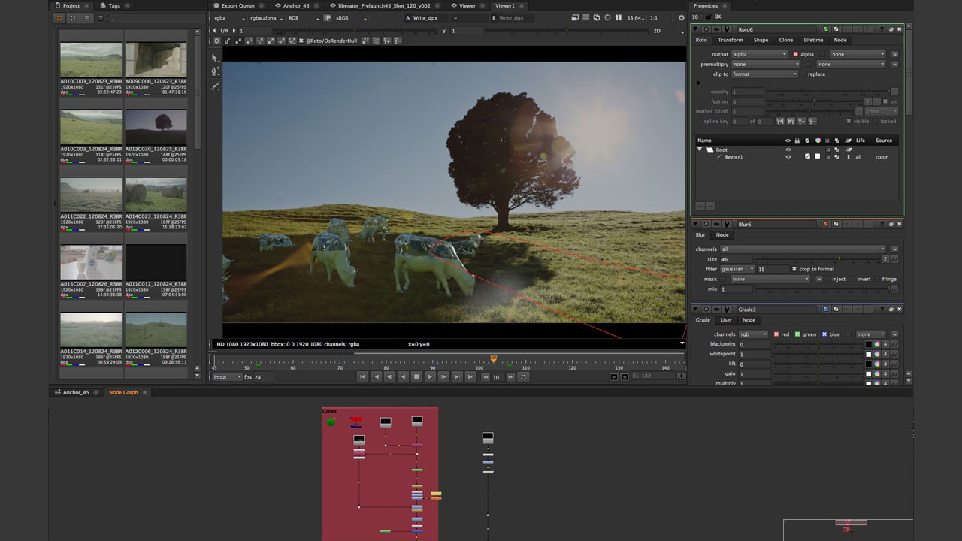Jump to the first frame
The width and height of the screenshot is (962, 541).
pos(362,376)
